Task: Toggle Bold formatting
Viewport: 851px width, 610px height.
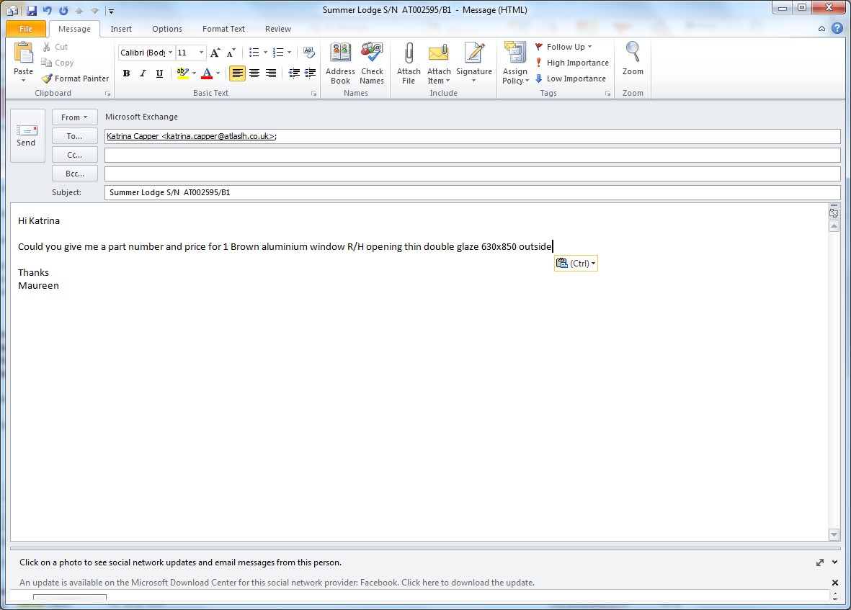Action: 126,73
